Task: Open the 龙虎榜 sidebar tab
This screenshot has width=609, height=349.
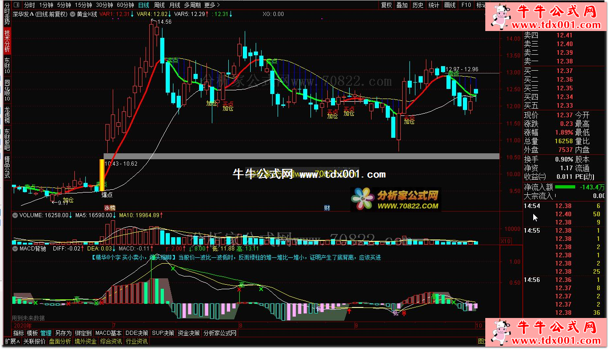Action: 7,115
